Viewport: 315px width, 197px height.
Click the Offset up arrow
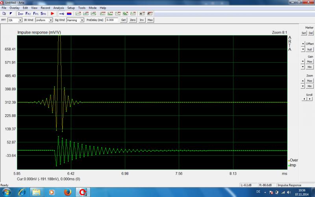(302, 44)
